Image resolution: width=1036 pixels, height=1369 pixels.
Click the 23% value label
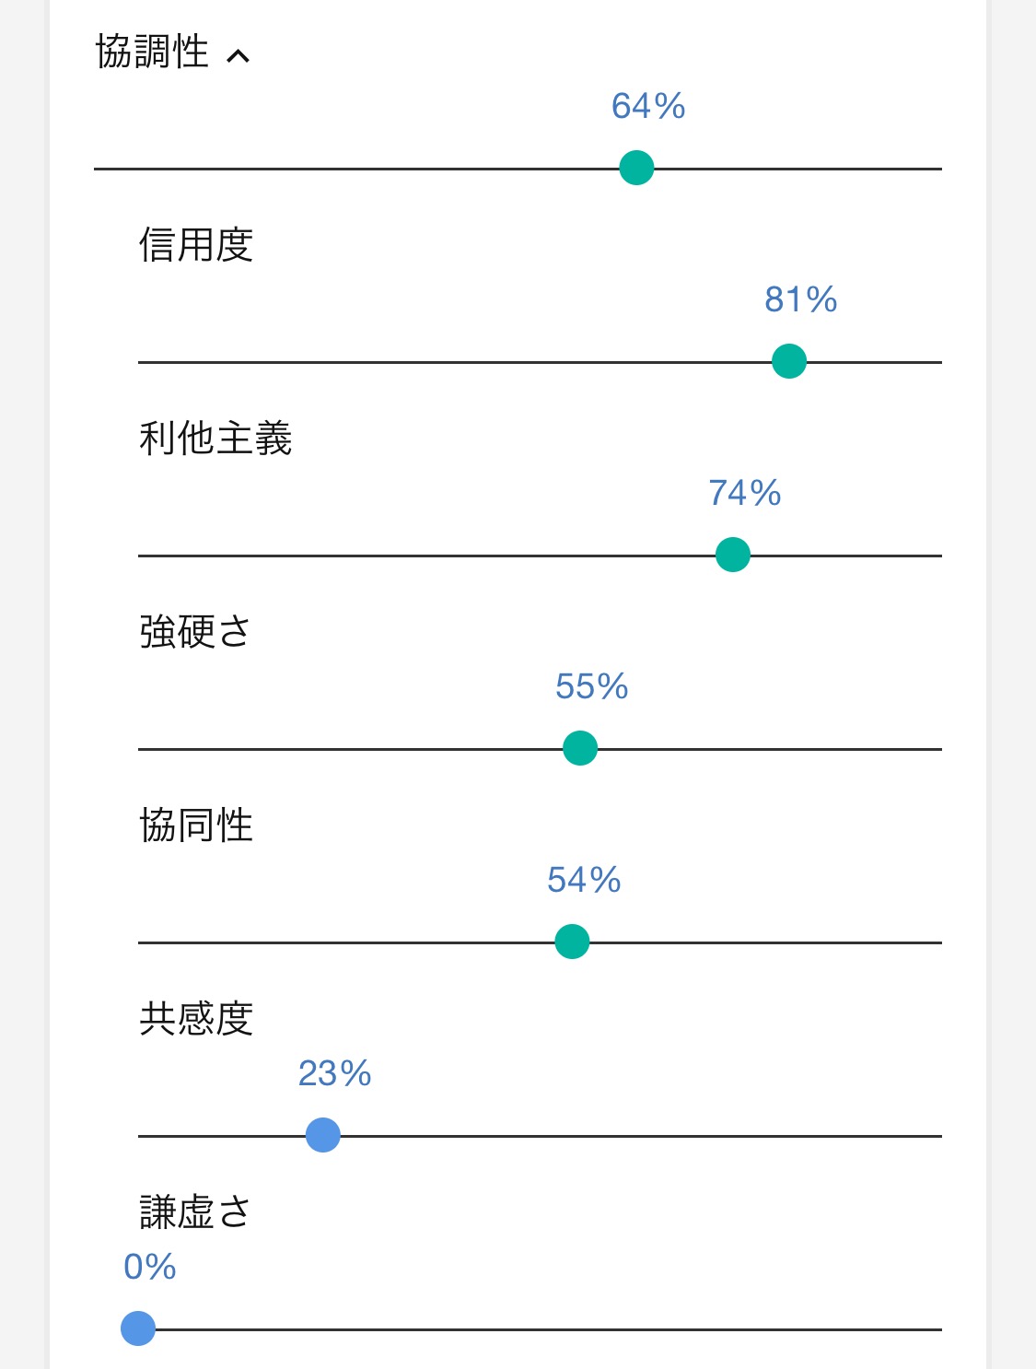click(335, 1073)
